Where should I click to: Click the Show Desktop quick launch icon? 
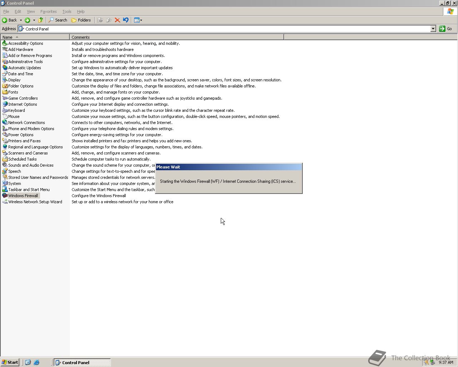tap(28, 362)
